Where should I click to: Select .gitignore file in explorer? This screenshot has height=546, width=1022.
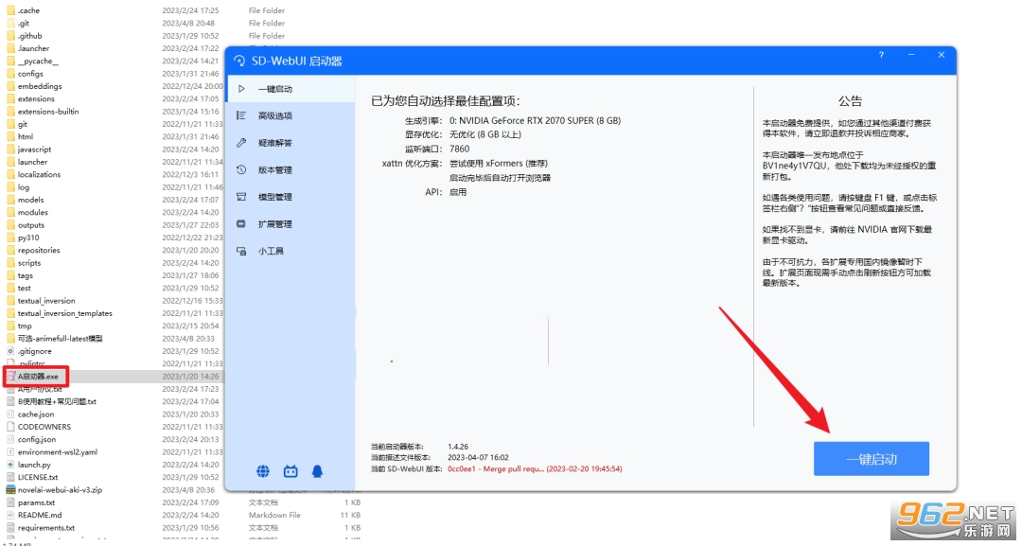click(x=35, y=351)
